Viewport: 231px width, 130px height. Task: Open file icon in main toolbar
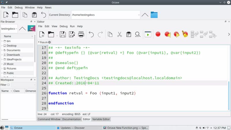pyautogui.click(x=15, y=15)
